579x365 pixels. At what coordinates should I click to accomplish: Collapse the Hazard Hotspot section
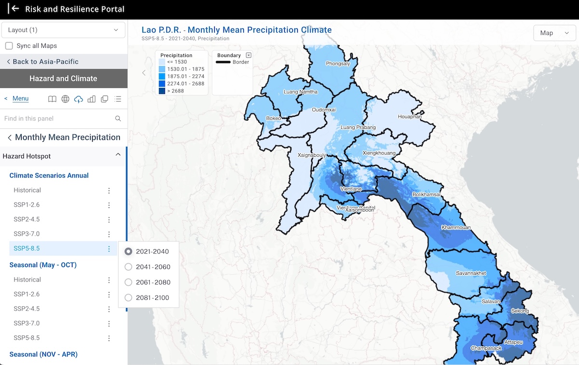(x=118, y=155)
